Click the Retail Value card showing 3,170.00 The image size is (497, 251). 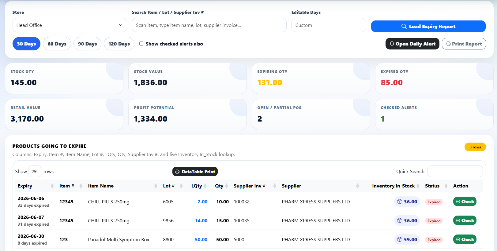(64, 115)
